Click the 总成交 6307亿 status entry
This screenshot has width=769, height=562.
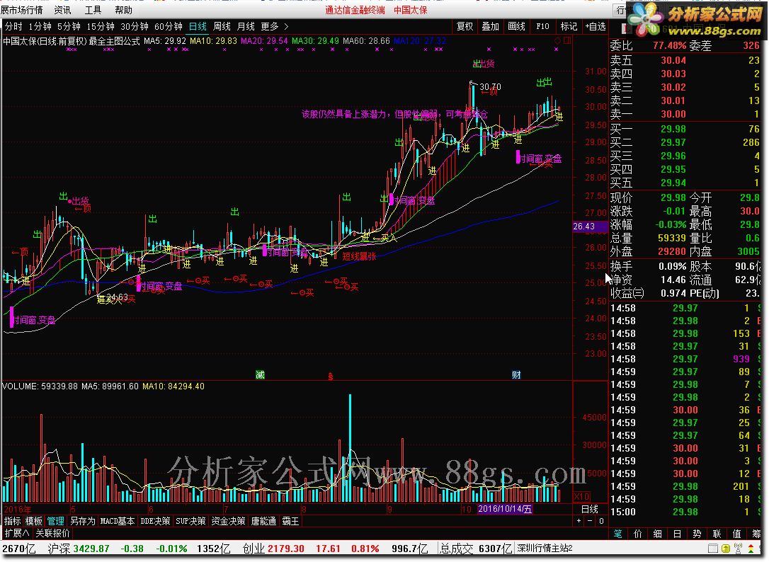click(x=476, y=549)
